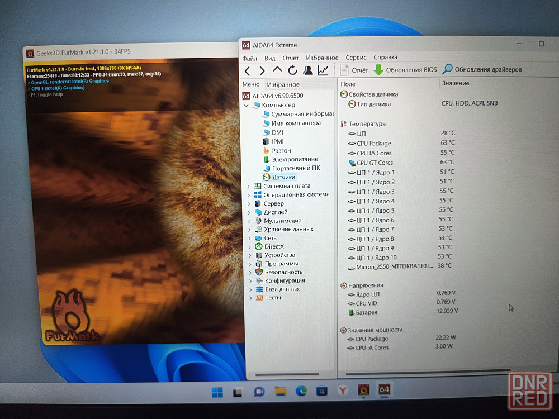Select Имя компьютера tree item
Viewport: 559px width, 419px height.
(x=292, y=123)
